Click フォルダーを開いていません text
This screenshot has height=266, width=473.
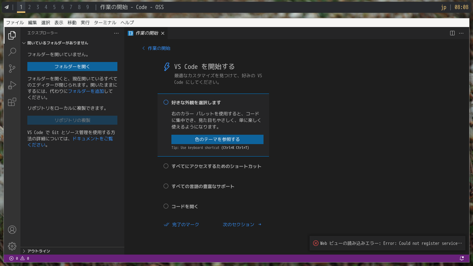58,54
